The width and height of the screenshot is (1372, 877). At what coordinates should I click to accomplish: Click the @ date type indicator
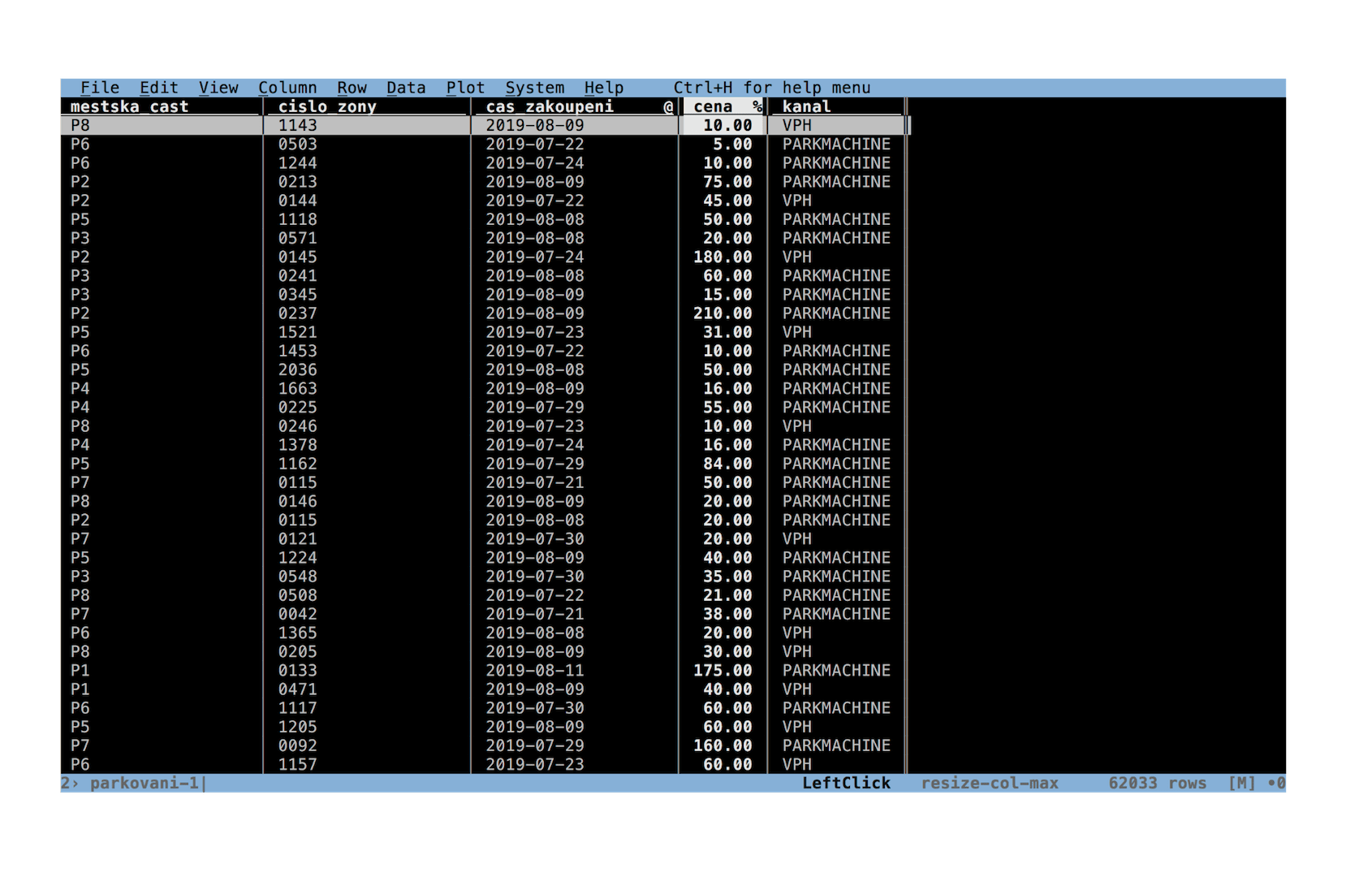coord(668,106)
